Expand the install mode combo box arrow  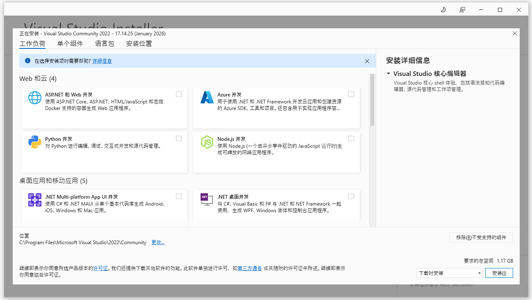coord(479,273)
